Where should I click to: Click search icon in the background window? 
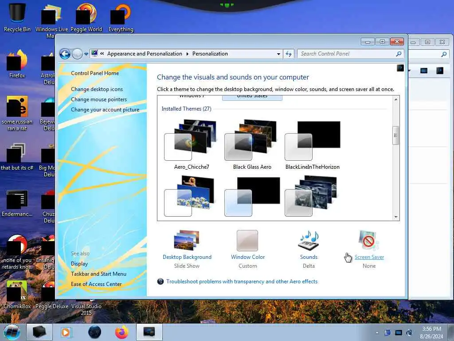point(444,54)
